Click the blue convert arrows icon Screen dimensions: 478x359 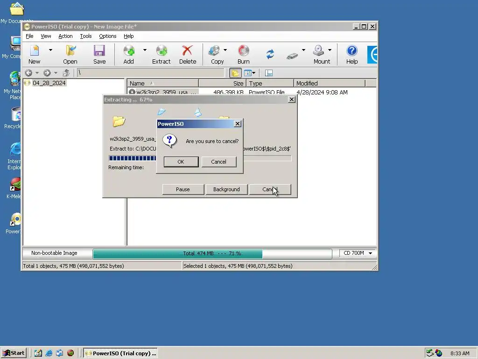270,54
